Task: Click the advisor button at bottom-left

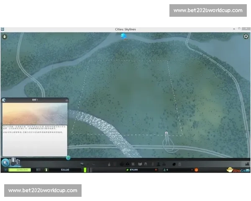Action: 5,162
